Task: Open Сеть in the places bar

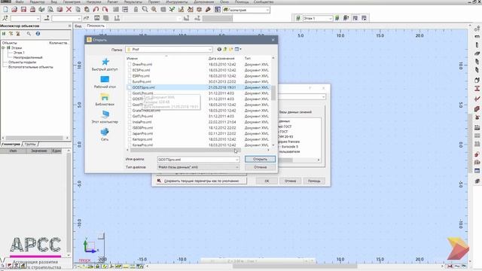Action: pos(105,135)
